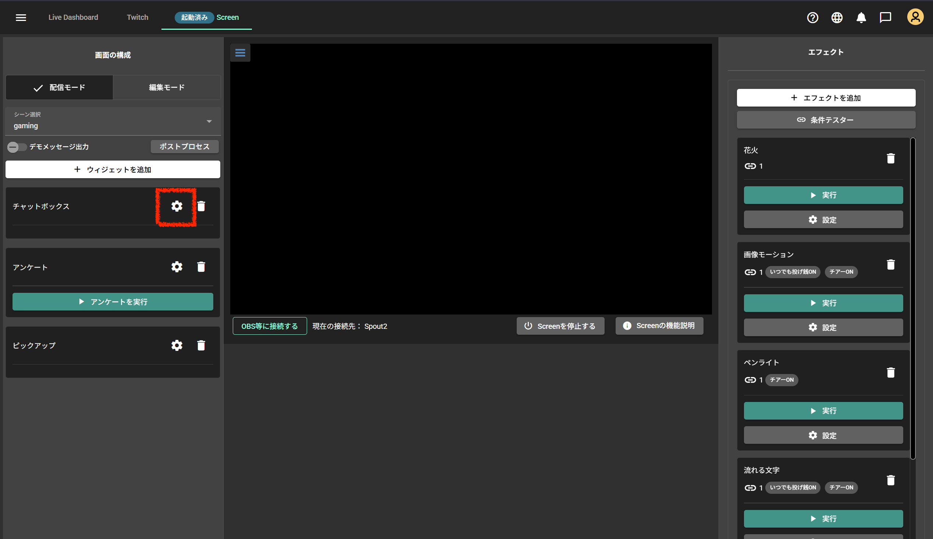Open ピックアップ widget settings gear
The image size is (933, 539).
click(177, 345)
